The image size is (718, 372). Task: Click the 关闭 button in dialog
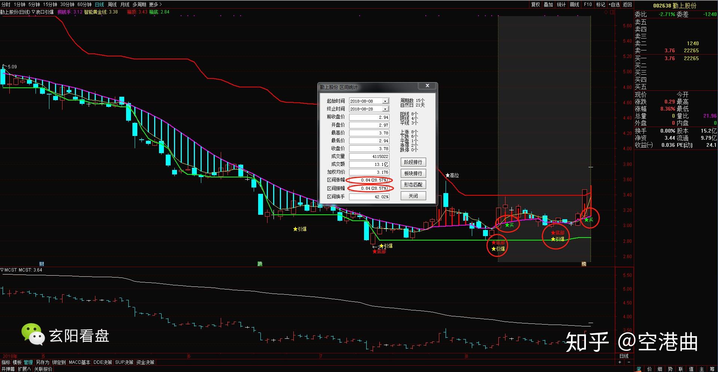tap(413, 196)
